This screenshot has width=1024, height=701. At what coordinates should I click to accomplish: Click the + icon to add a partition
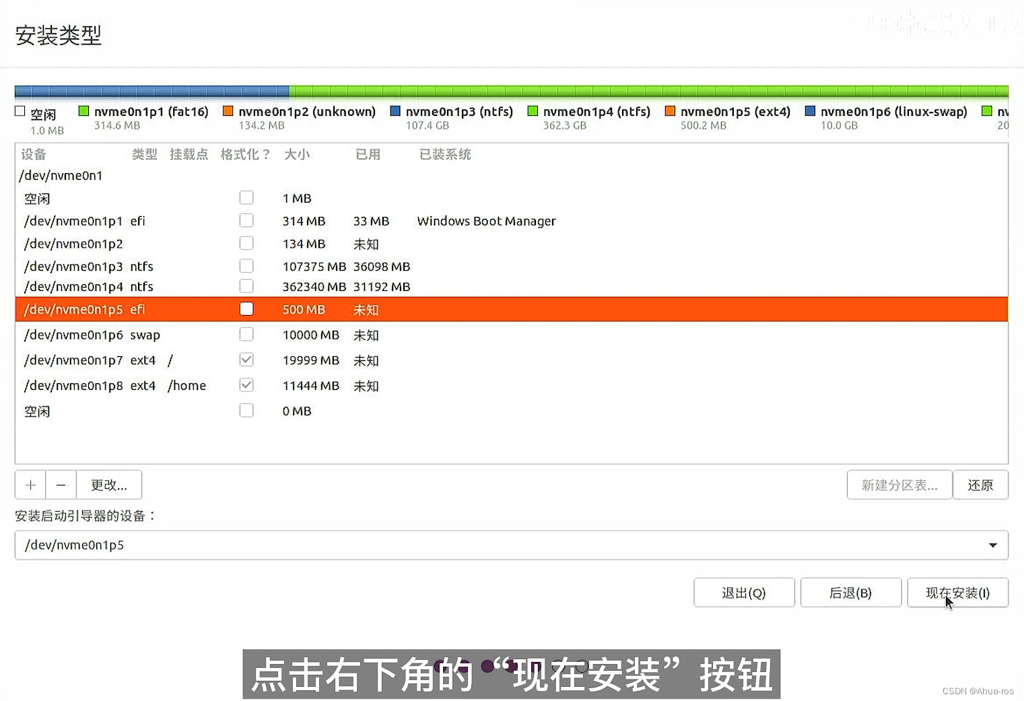pos(30,484)
